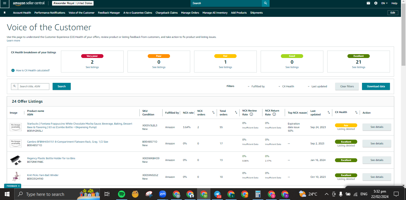The width and height of the screenshot is (406, 200).
Task: Open Zoom from the taskbar
Action: click(x=163, y=194)
